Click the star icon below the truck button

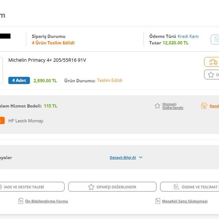[211, 75]
